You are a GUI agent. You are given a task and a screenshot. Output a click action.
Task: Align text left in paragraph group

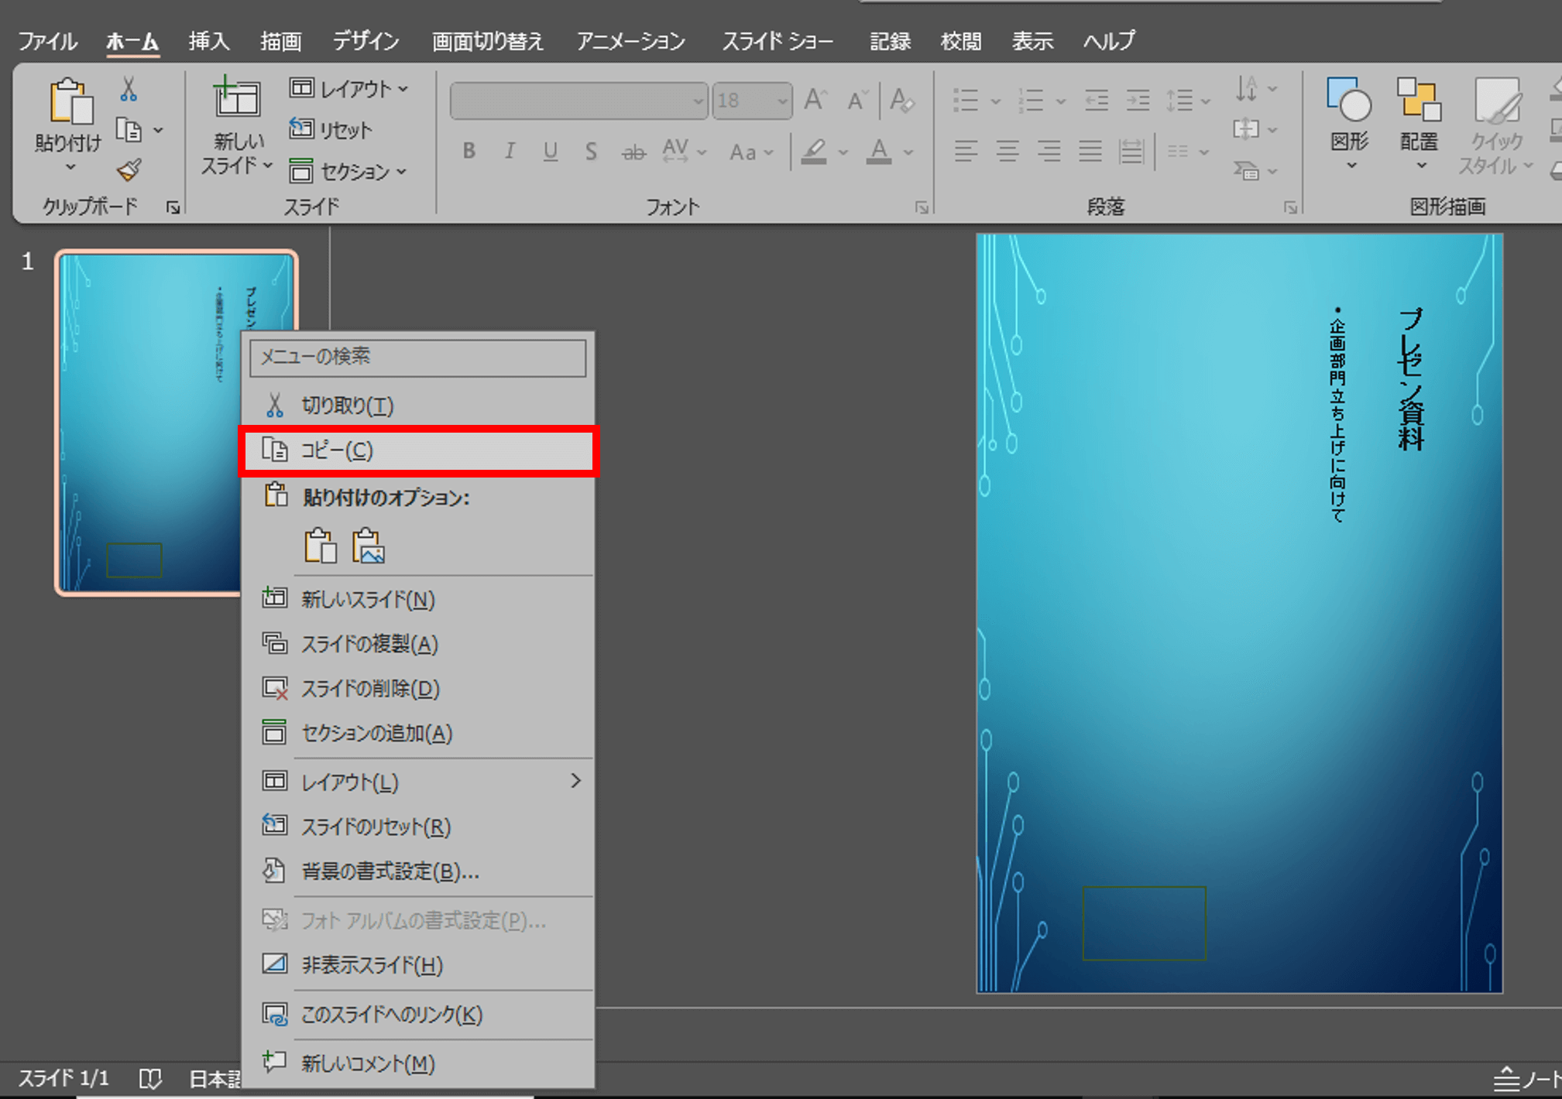pyautogui.click(x=965, y=150)
